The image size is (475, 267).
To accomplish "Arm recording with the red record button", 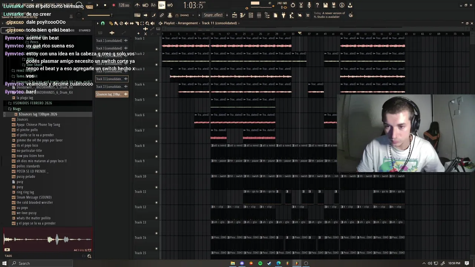I will [114, 5].
